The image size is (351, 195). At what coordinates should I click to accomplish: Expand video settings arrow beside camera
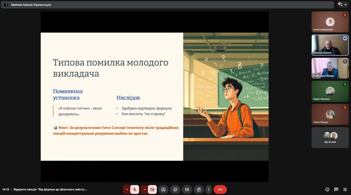145,190
